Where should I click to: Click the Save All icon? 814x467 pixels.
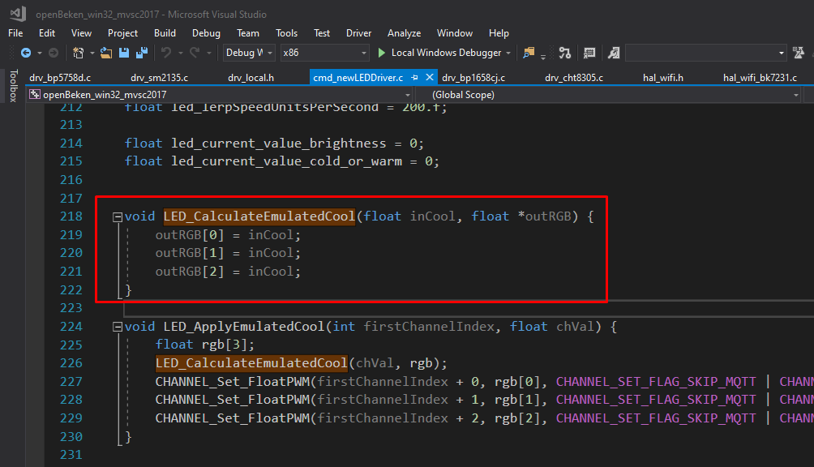(142, 53)
